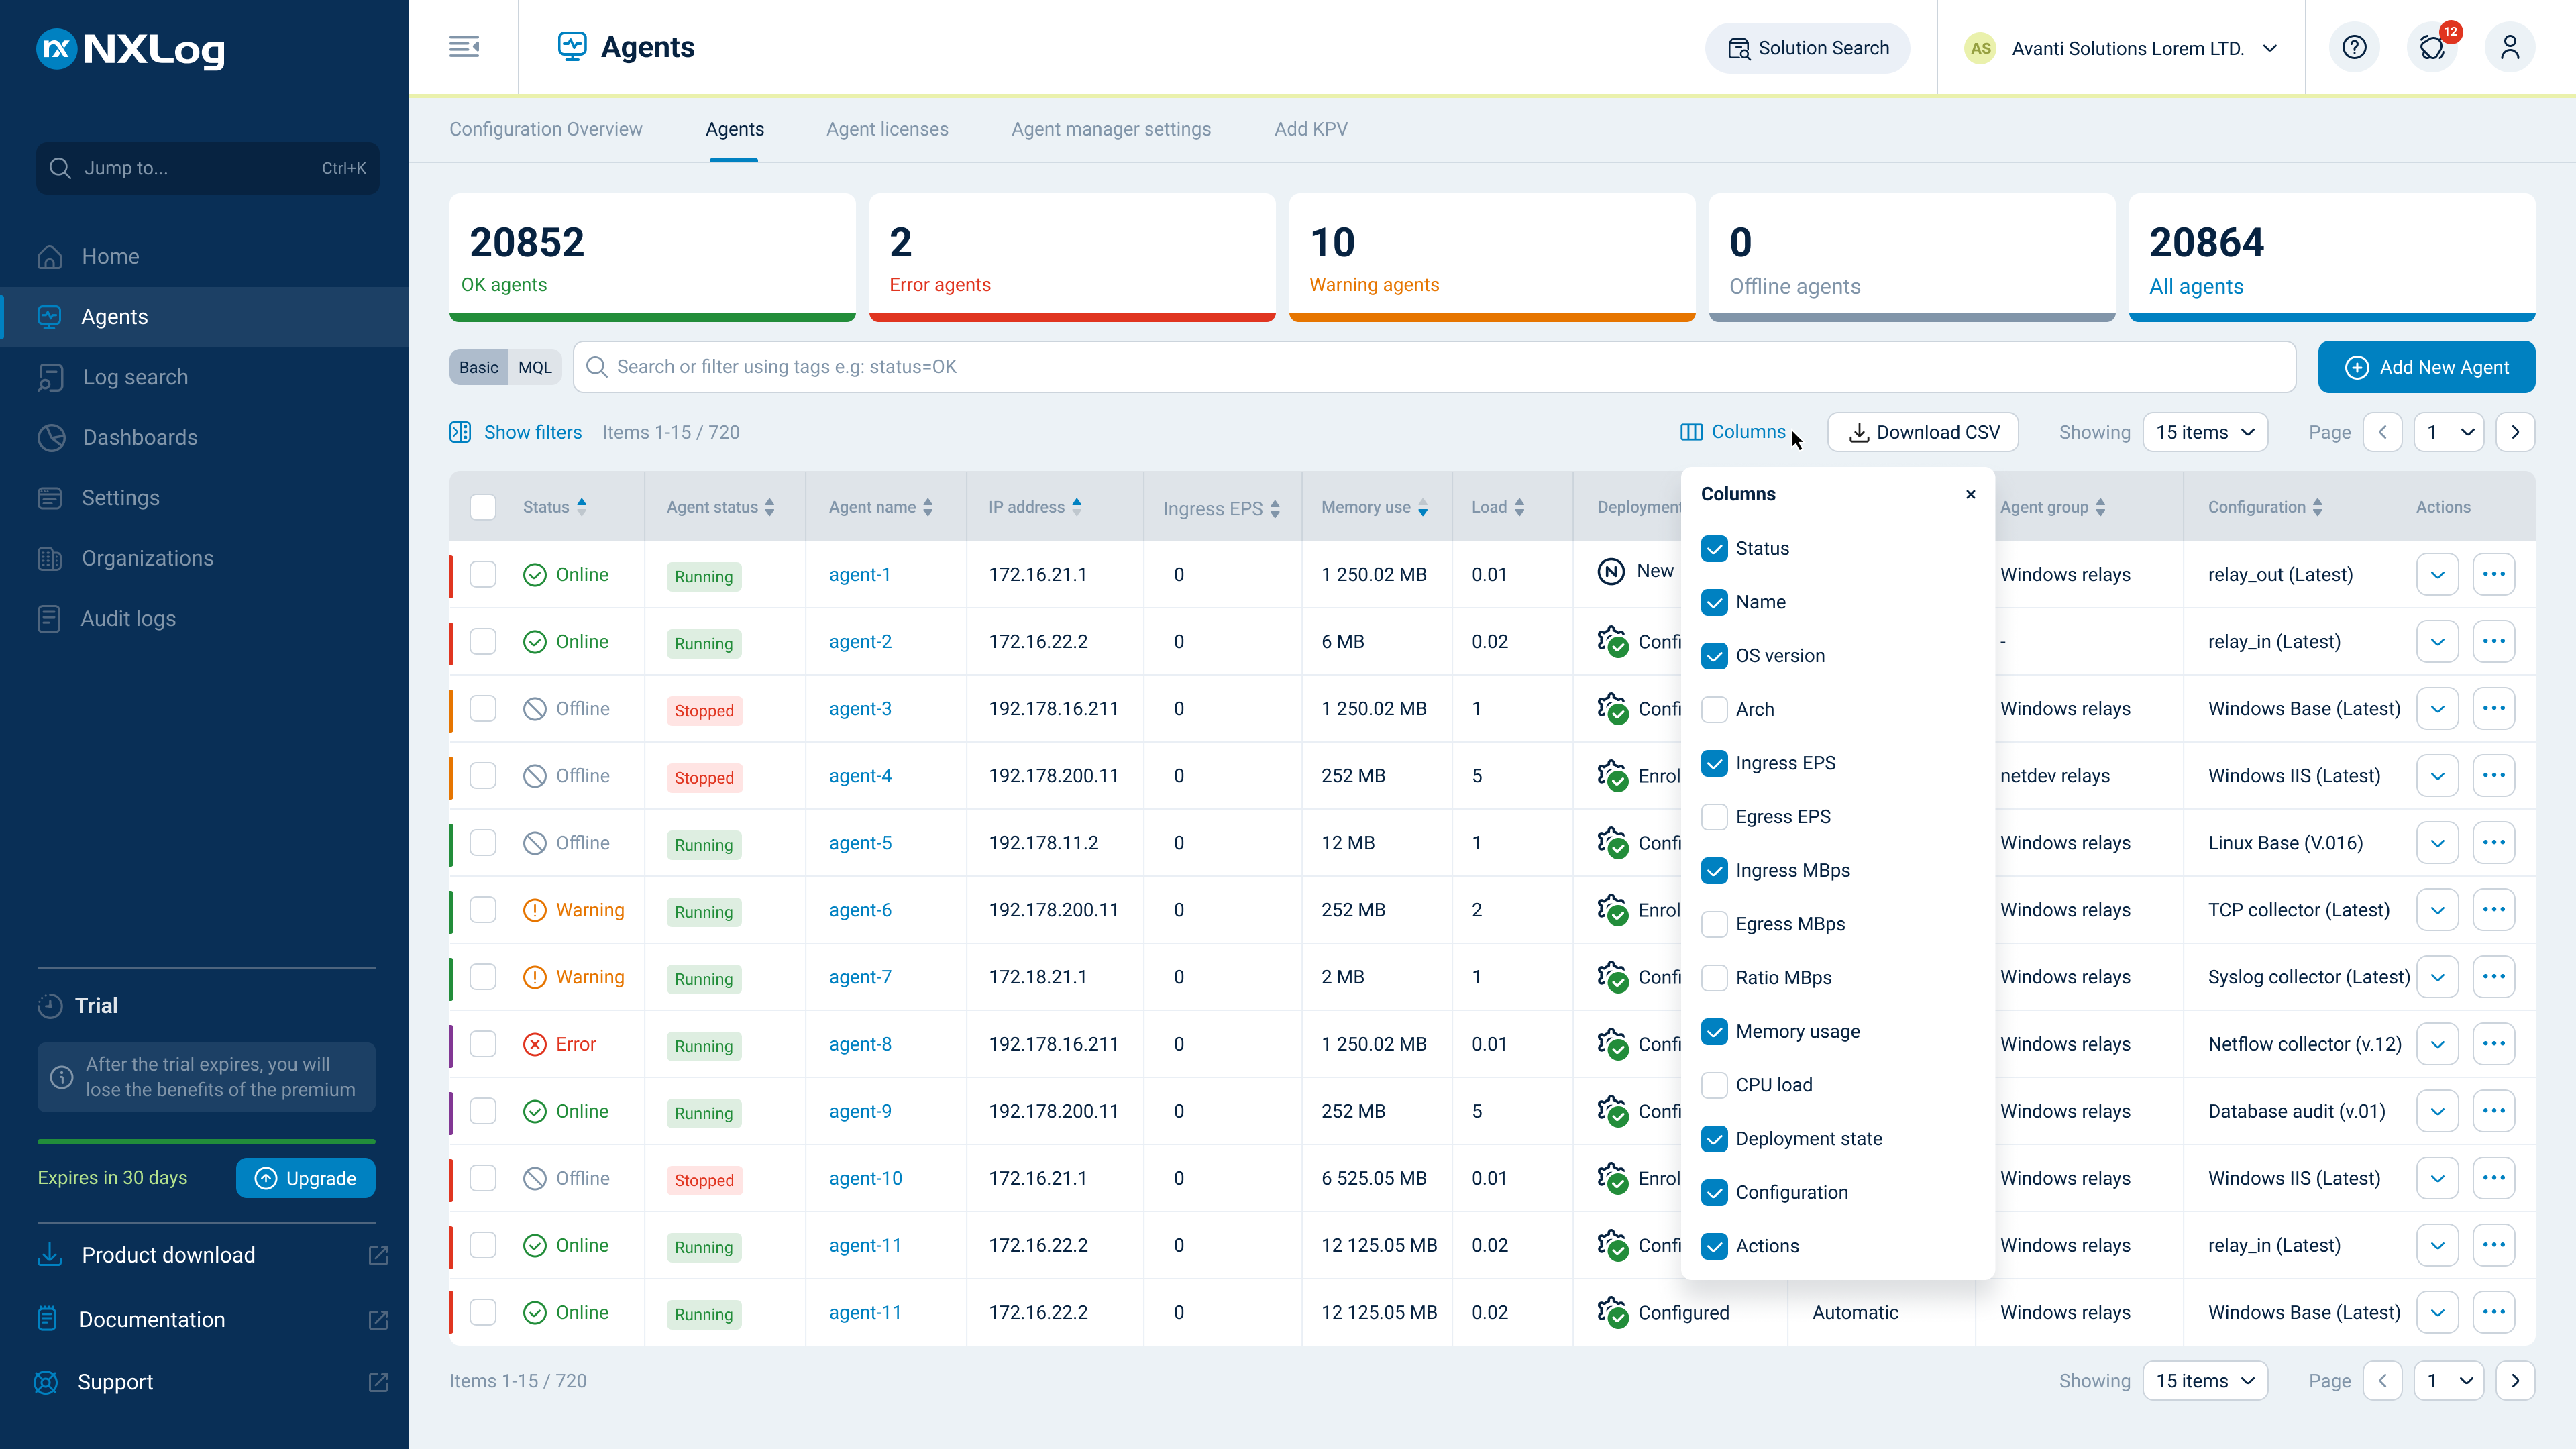Open notifications icon with 12 badge
The height and width of the screenshot is (1449, 2576).
tap(2432, 47)
